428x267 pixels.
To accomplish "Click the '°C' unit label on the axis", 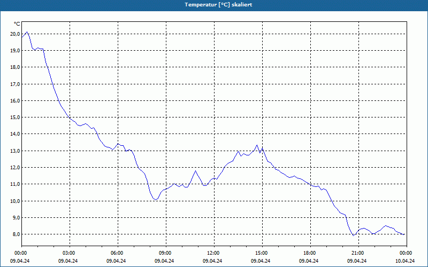I will click(17, 24).
